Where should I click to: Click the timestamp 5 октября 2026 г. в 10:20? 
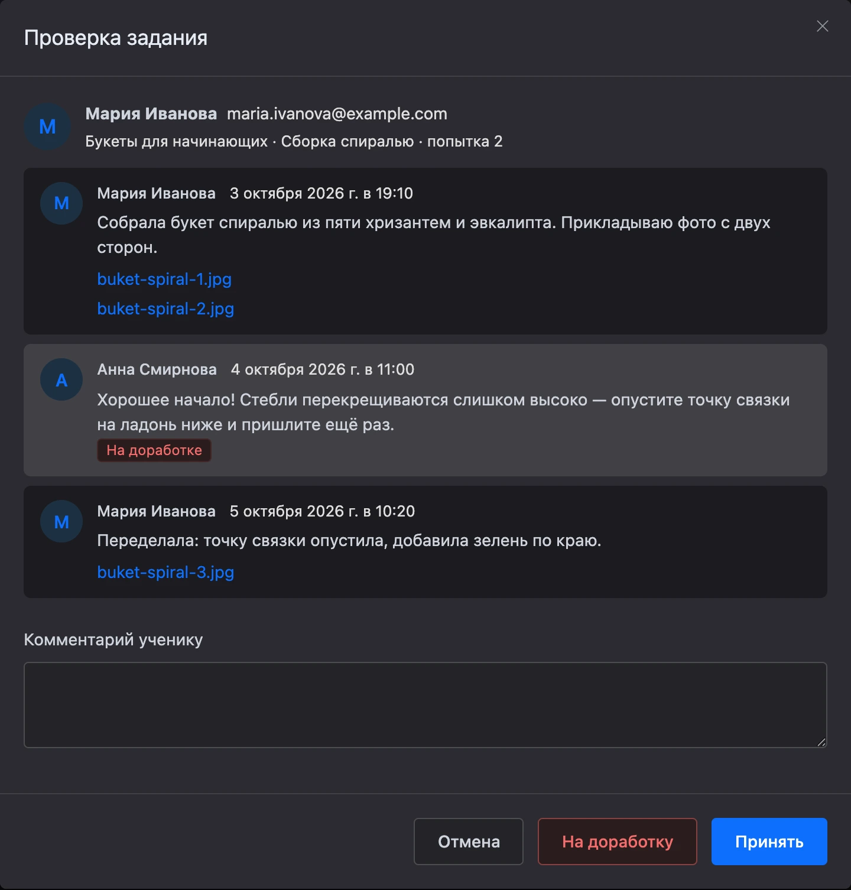pyautogui.click(x=322, y=511)
